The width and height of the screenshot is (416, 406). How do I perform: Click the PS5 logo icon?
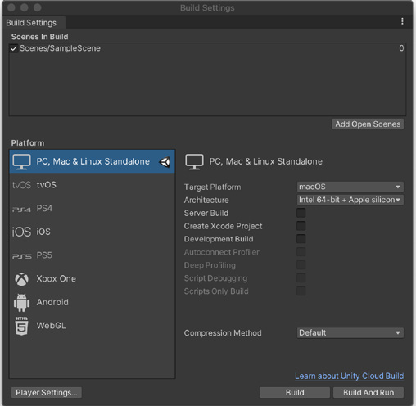tap(22, 256)
